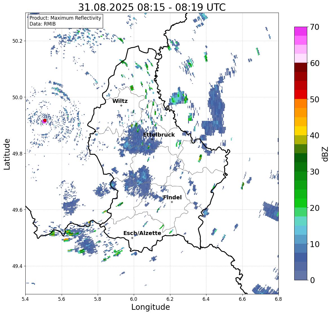This screenshot has width=332, height=314.
Task: Click the Esch/Alzette city label
Action: [x=142, y=233]
